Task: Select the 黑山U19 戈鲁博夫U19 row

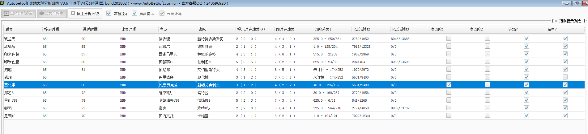Action: pos(168,100)
